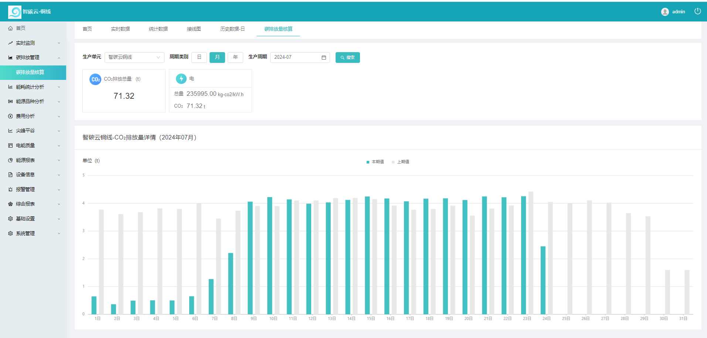707x338 pixels.
Task: Switch to the 接线图 tab
Action: [194, 29]
